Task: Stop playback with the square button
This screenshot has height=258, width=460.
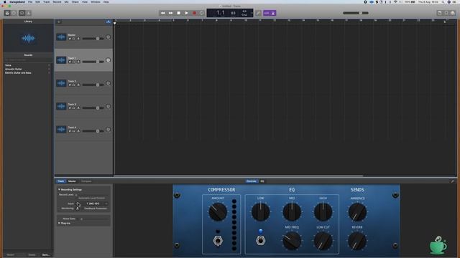Action: (x=179, y=13)
